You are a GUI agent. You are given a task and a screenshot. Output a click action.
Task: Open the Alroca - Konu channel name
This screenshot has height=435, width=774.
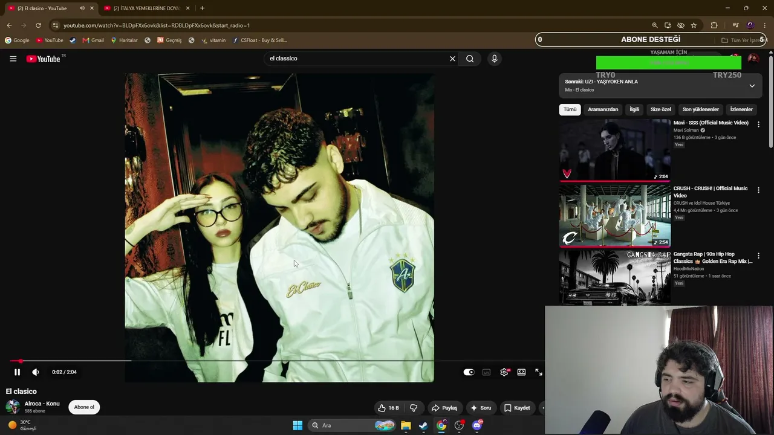tap(42, 404)
